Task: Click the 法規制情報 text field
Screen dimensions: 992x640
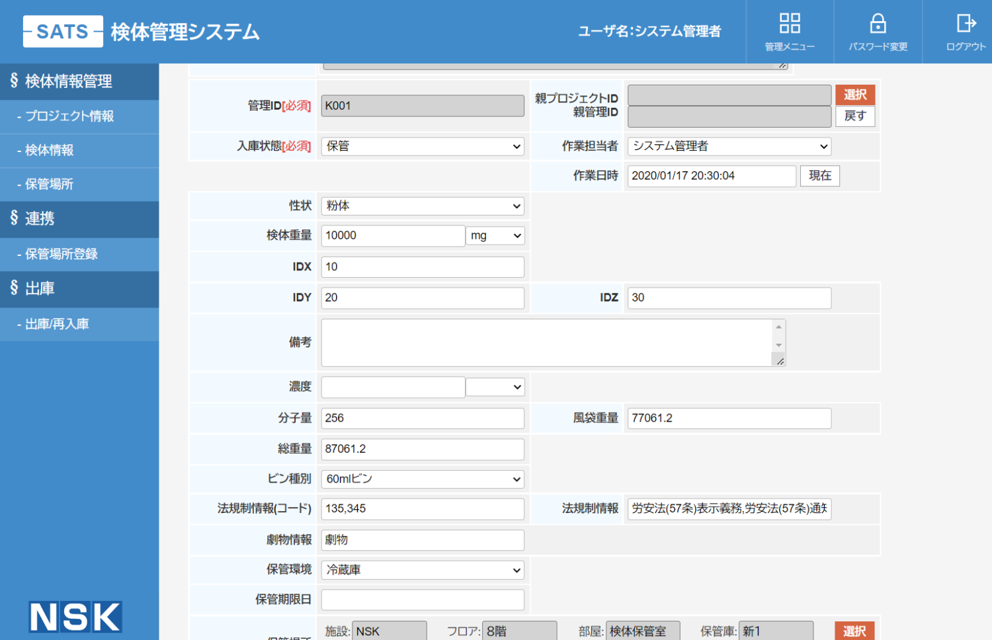Action: (729, 509)
